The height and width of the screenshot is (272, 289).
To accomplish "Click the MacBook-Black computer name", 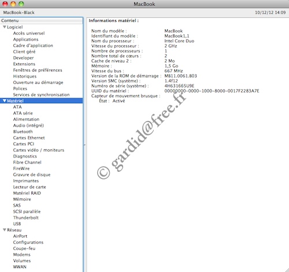I will [18, 13].
